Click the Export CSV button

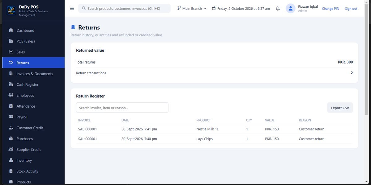(340, 108)
